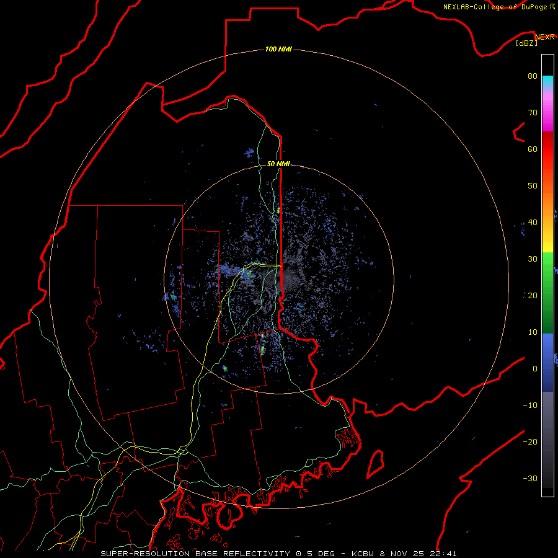Click the 30 dBZ scale value
This screenshot has width=558, height=558.
tap(533, 259)
